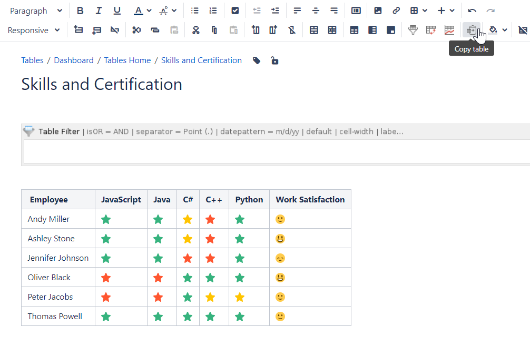The width and height of the screenshot is (530, 337).
Task: Expand the insert more content plus dropdown
Action: 446,11
